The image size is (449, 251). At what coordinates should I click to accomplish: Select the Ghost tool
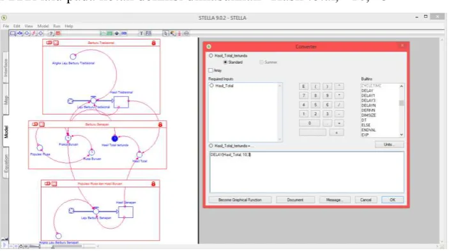tap(186, 33)
